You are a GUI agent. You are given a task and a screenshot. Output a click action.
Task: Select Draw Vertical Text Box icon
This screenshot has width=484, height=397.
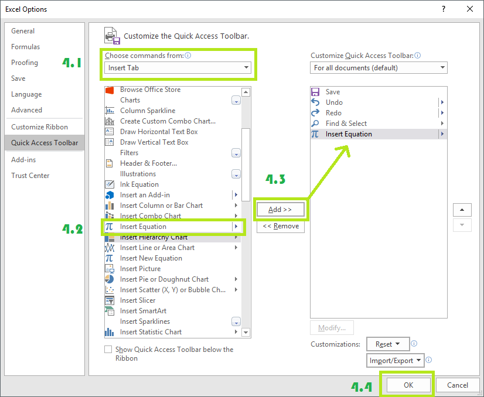110,142
